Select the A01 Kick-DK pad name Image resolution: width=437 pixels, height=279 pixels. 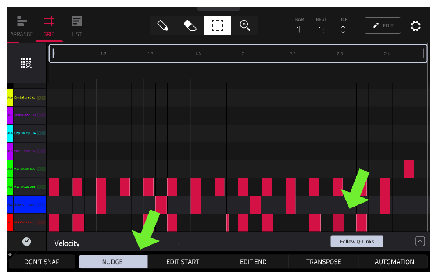click(x=25, y=222)
